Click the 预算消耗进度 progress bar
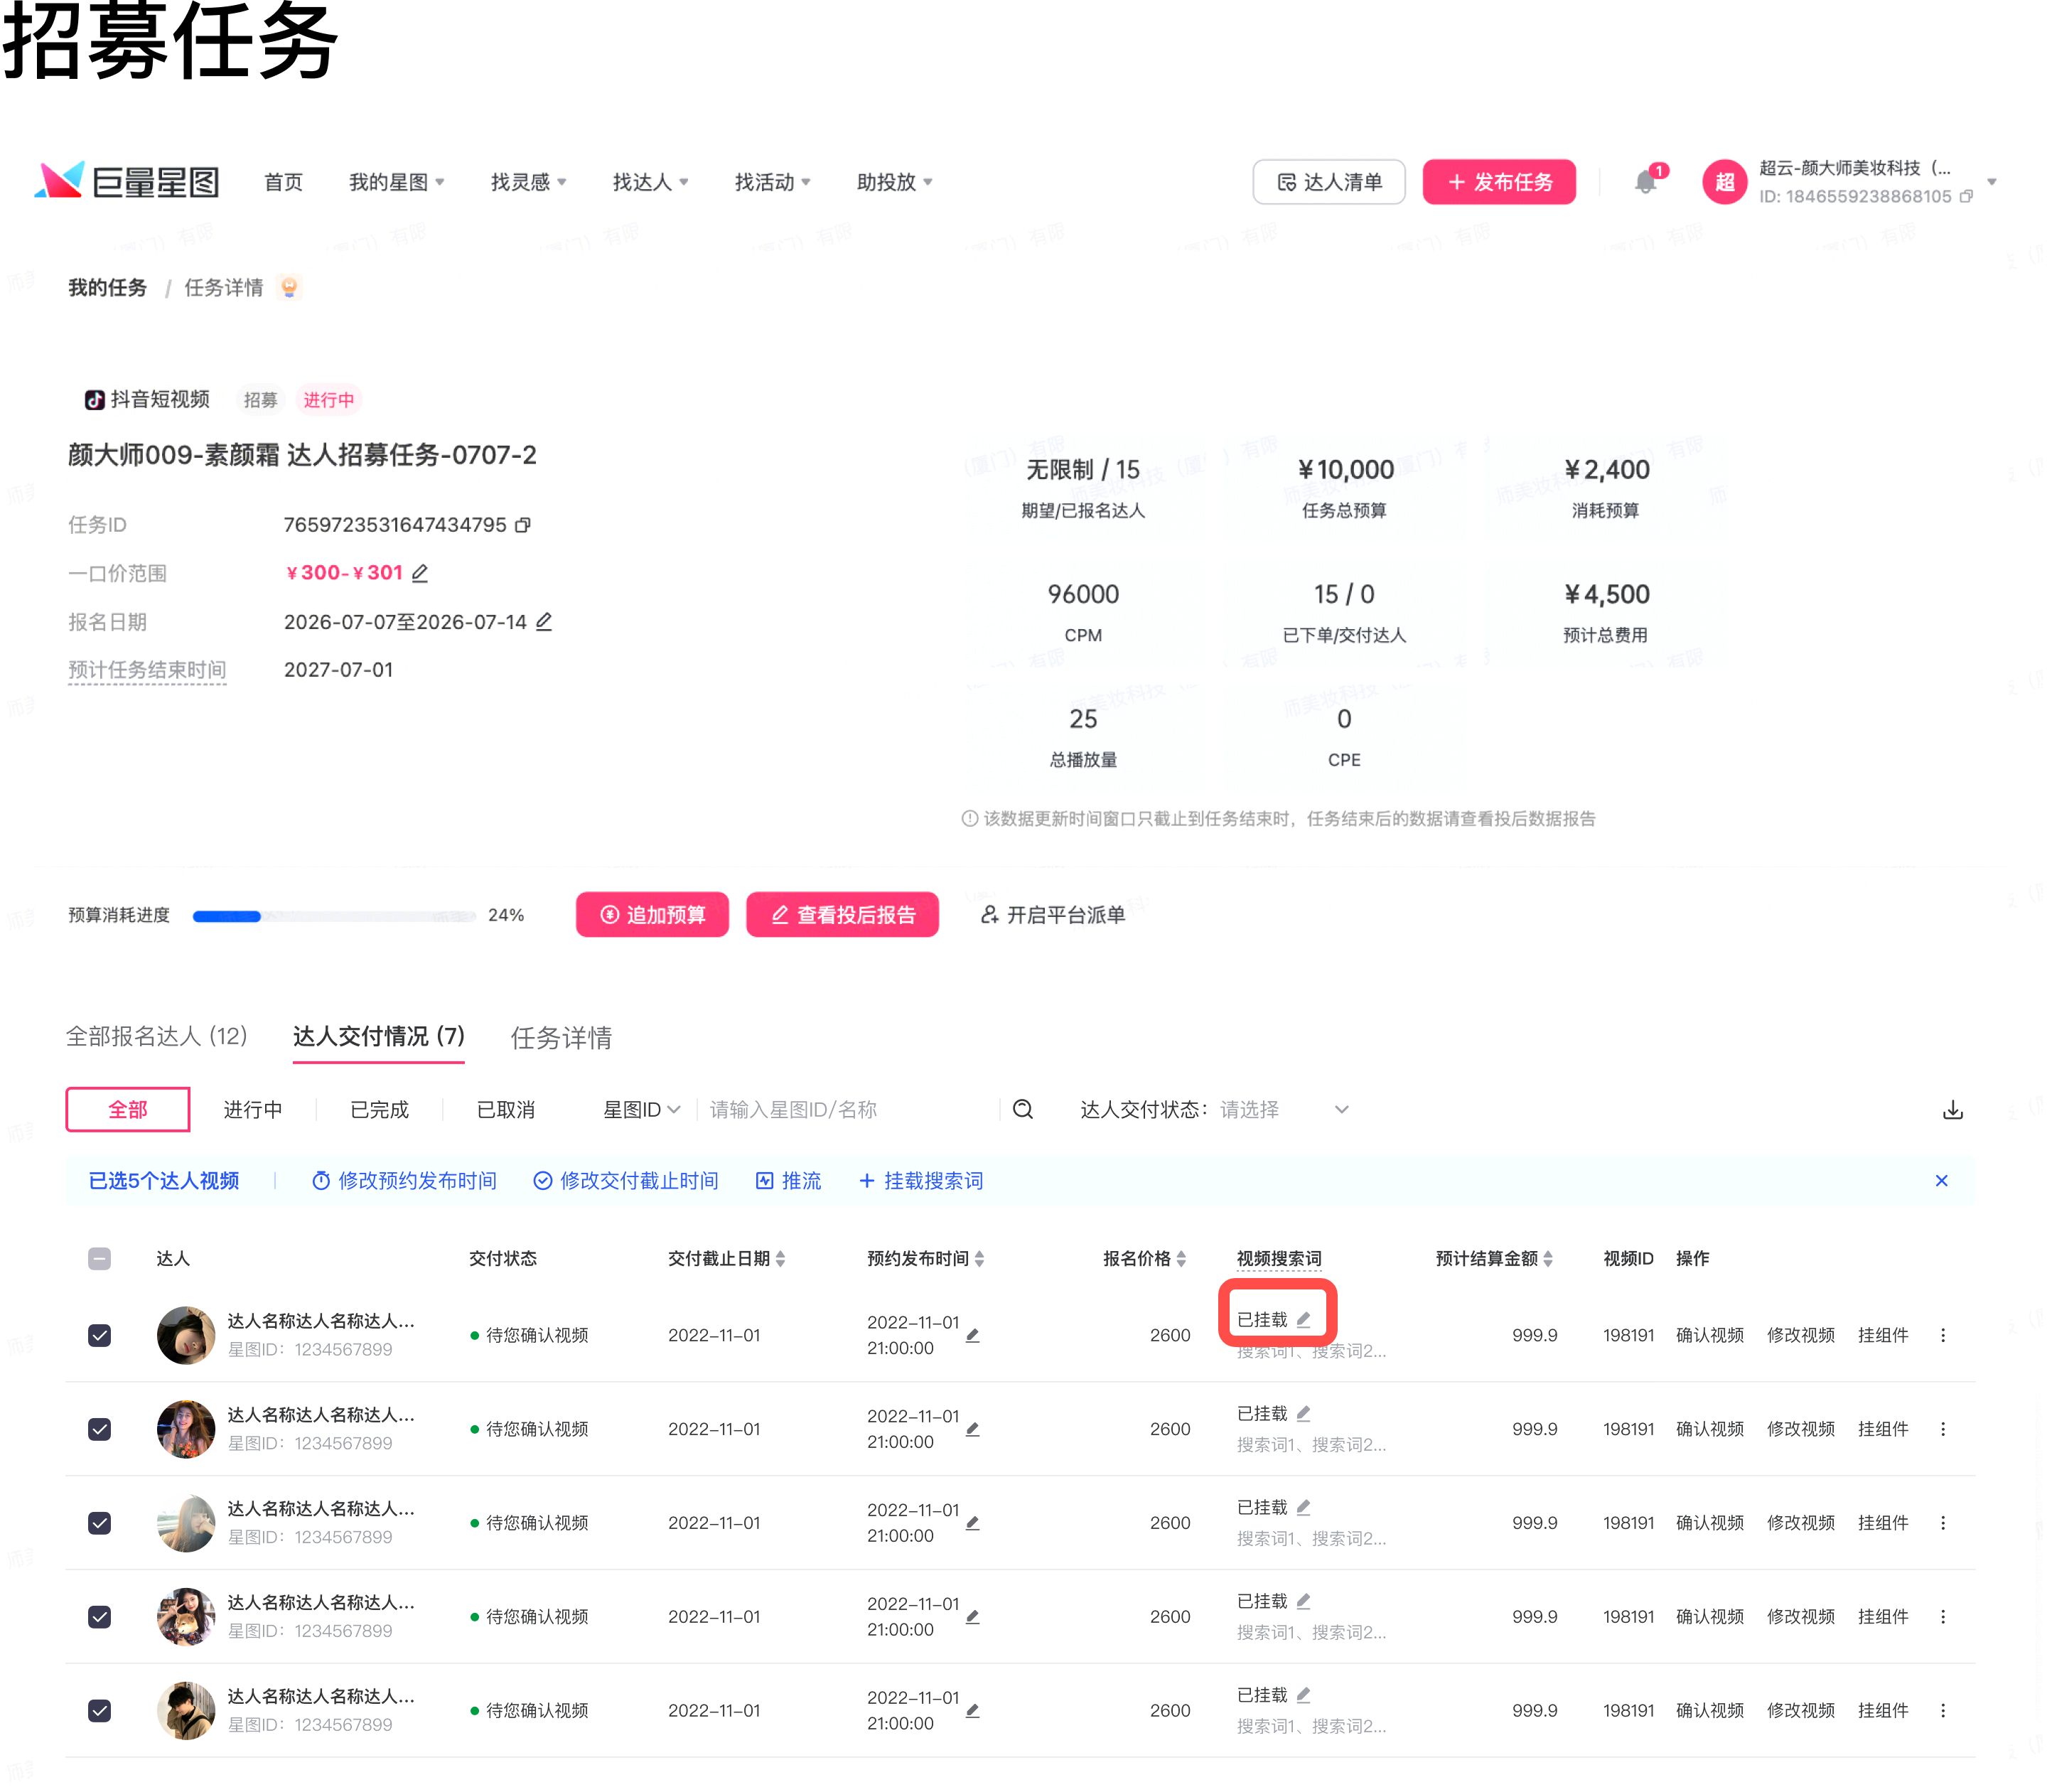The width and height of the screenshot is (2047, 1792). (x=334, y=915)
